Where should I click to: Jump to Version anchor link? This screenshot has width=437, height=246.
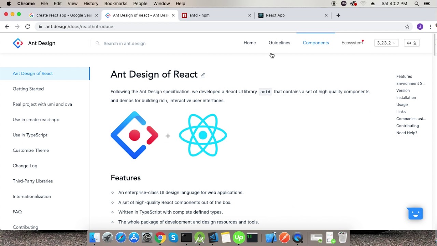tap(403, 91)
